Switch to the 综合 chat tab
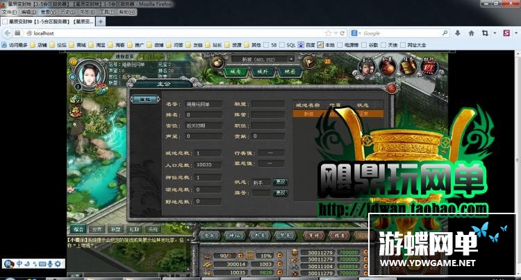Viewport: 521px width, 280px height. click(78, 229)
